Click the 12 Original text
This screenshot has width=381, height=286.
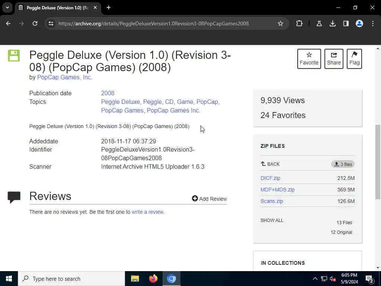coord(341,232)
